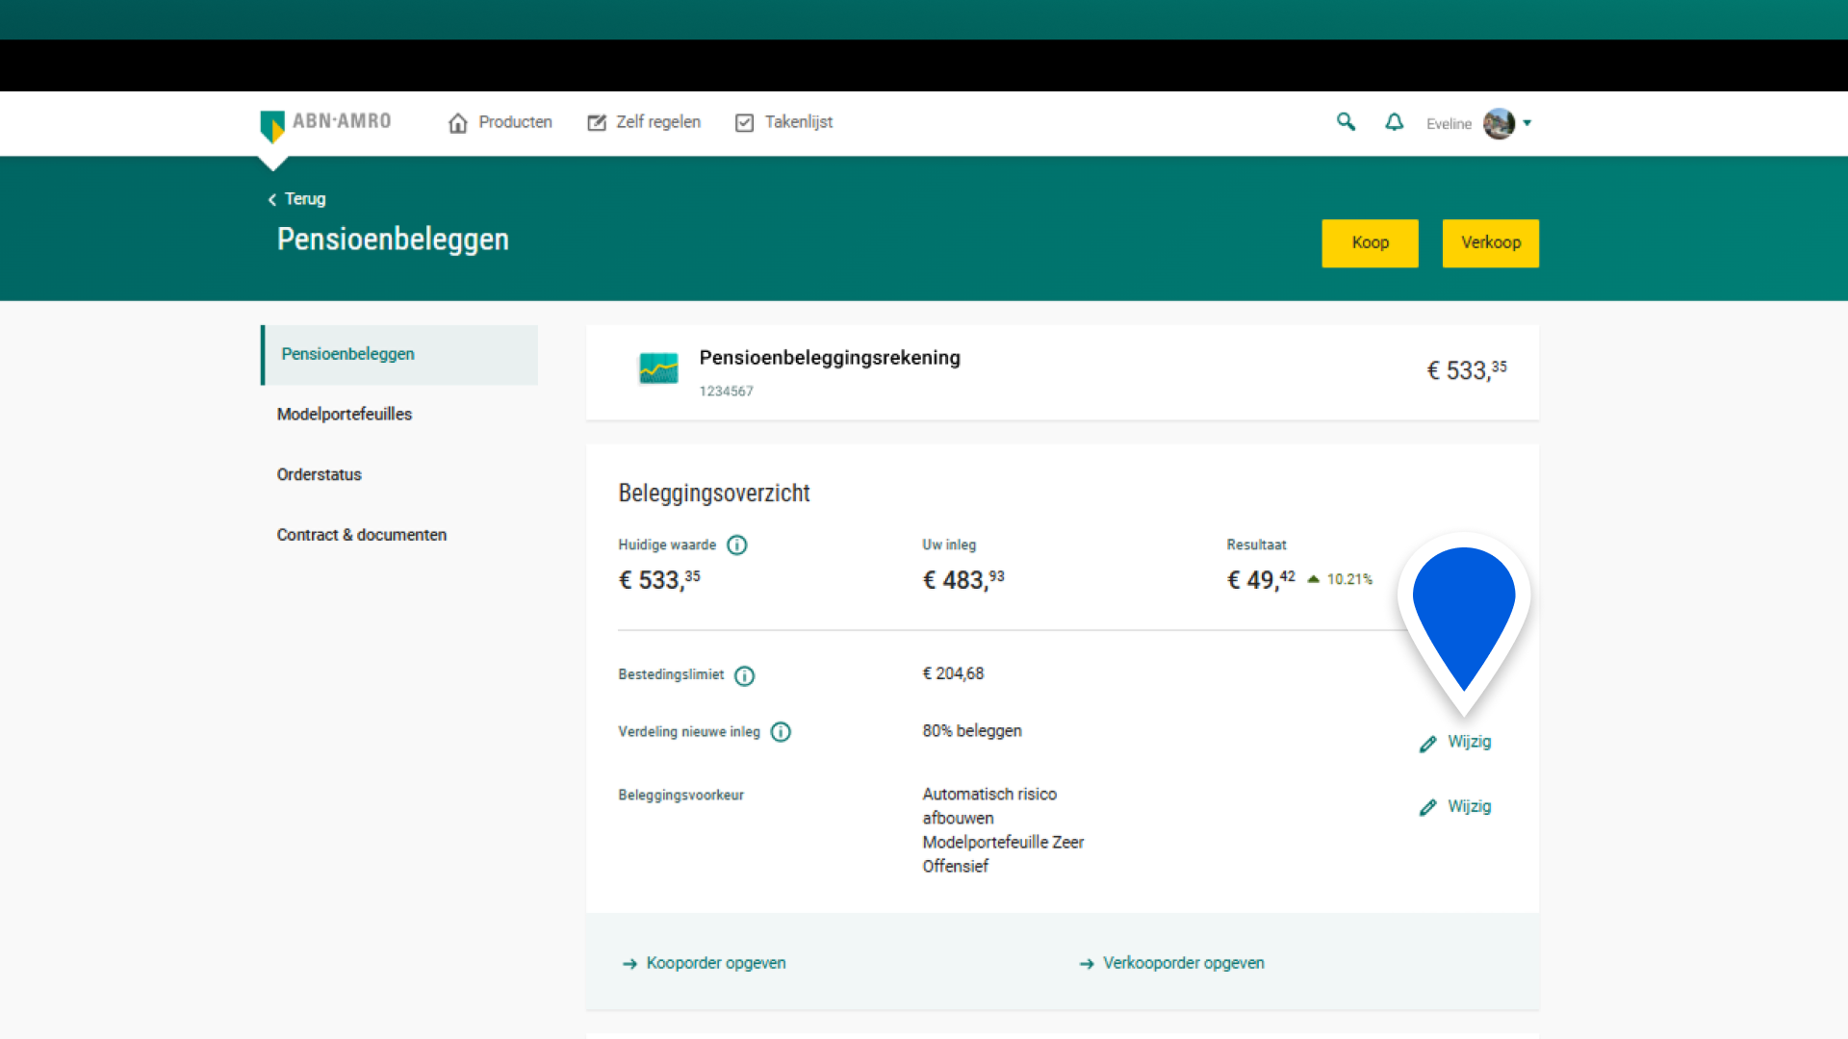Go back using Terug chevron

tap(272, 199)
